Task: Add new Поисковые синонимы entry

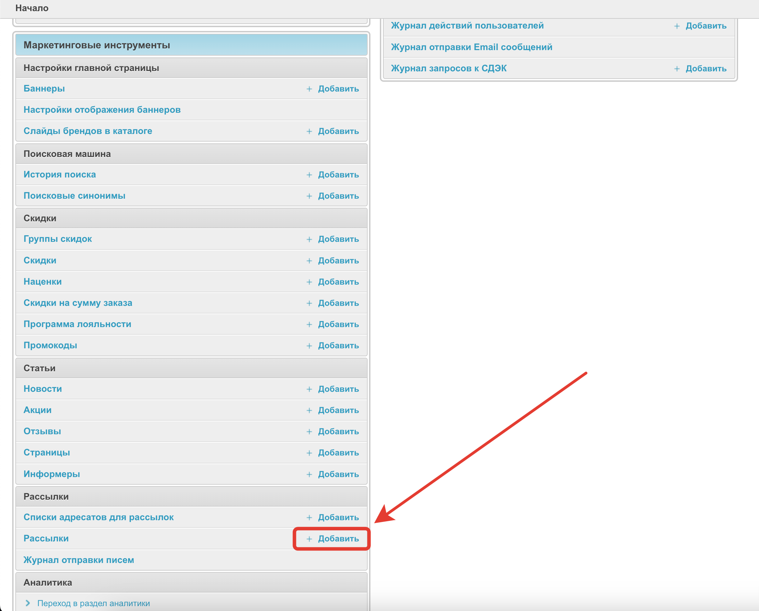Action: (338, 196)
